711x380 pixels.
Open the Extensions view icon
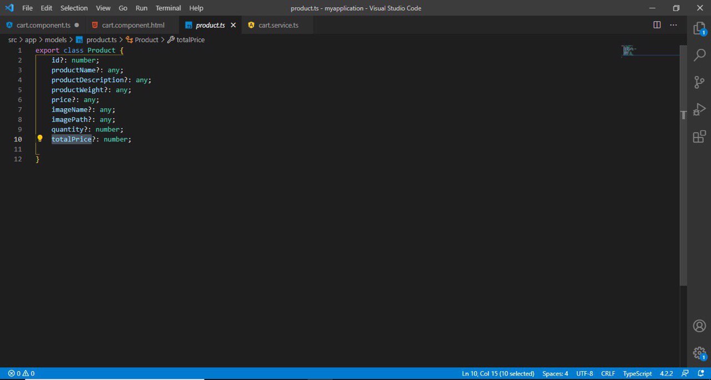tap(699, 136)
